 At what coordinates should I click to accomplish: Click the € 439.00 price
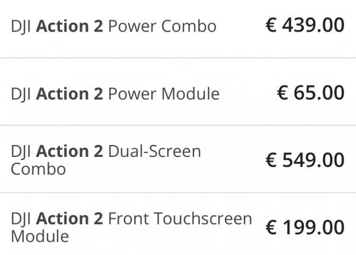click(304, 26)
